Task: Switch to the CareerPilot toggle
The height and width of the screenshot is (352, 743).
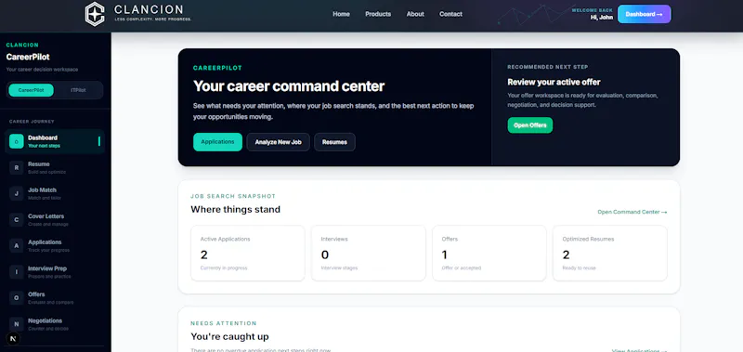Action: 31,90
